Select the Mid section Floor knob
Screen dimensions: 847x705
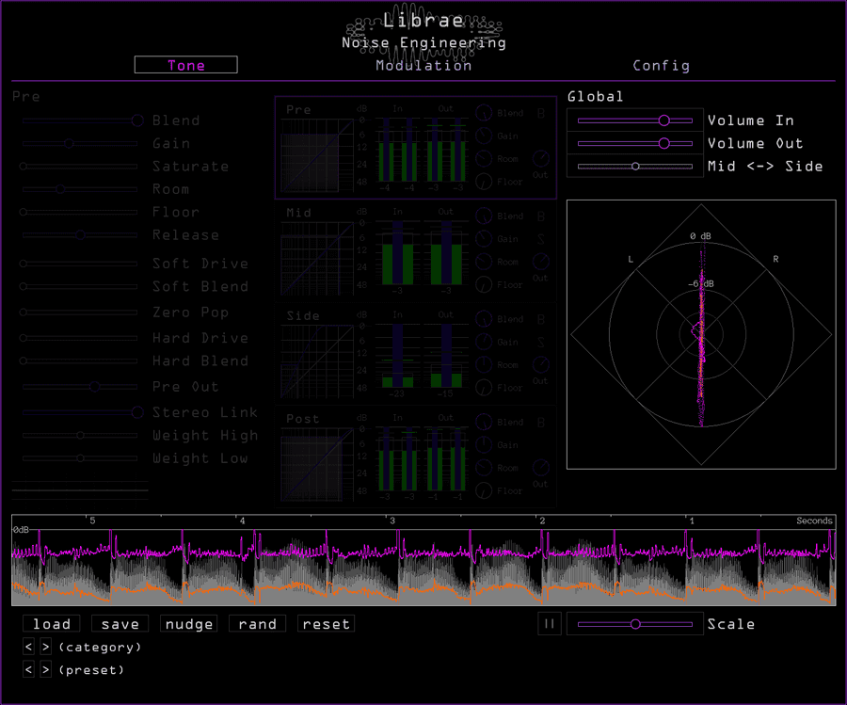[484, 284]
